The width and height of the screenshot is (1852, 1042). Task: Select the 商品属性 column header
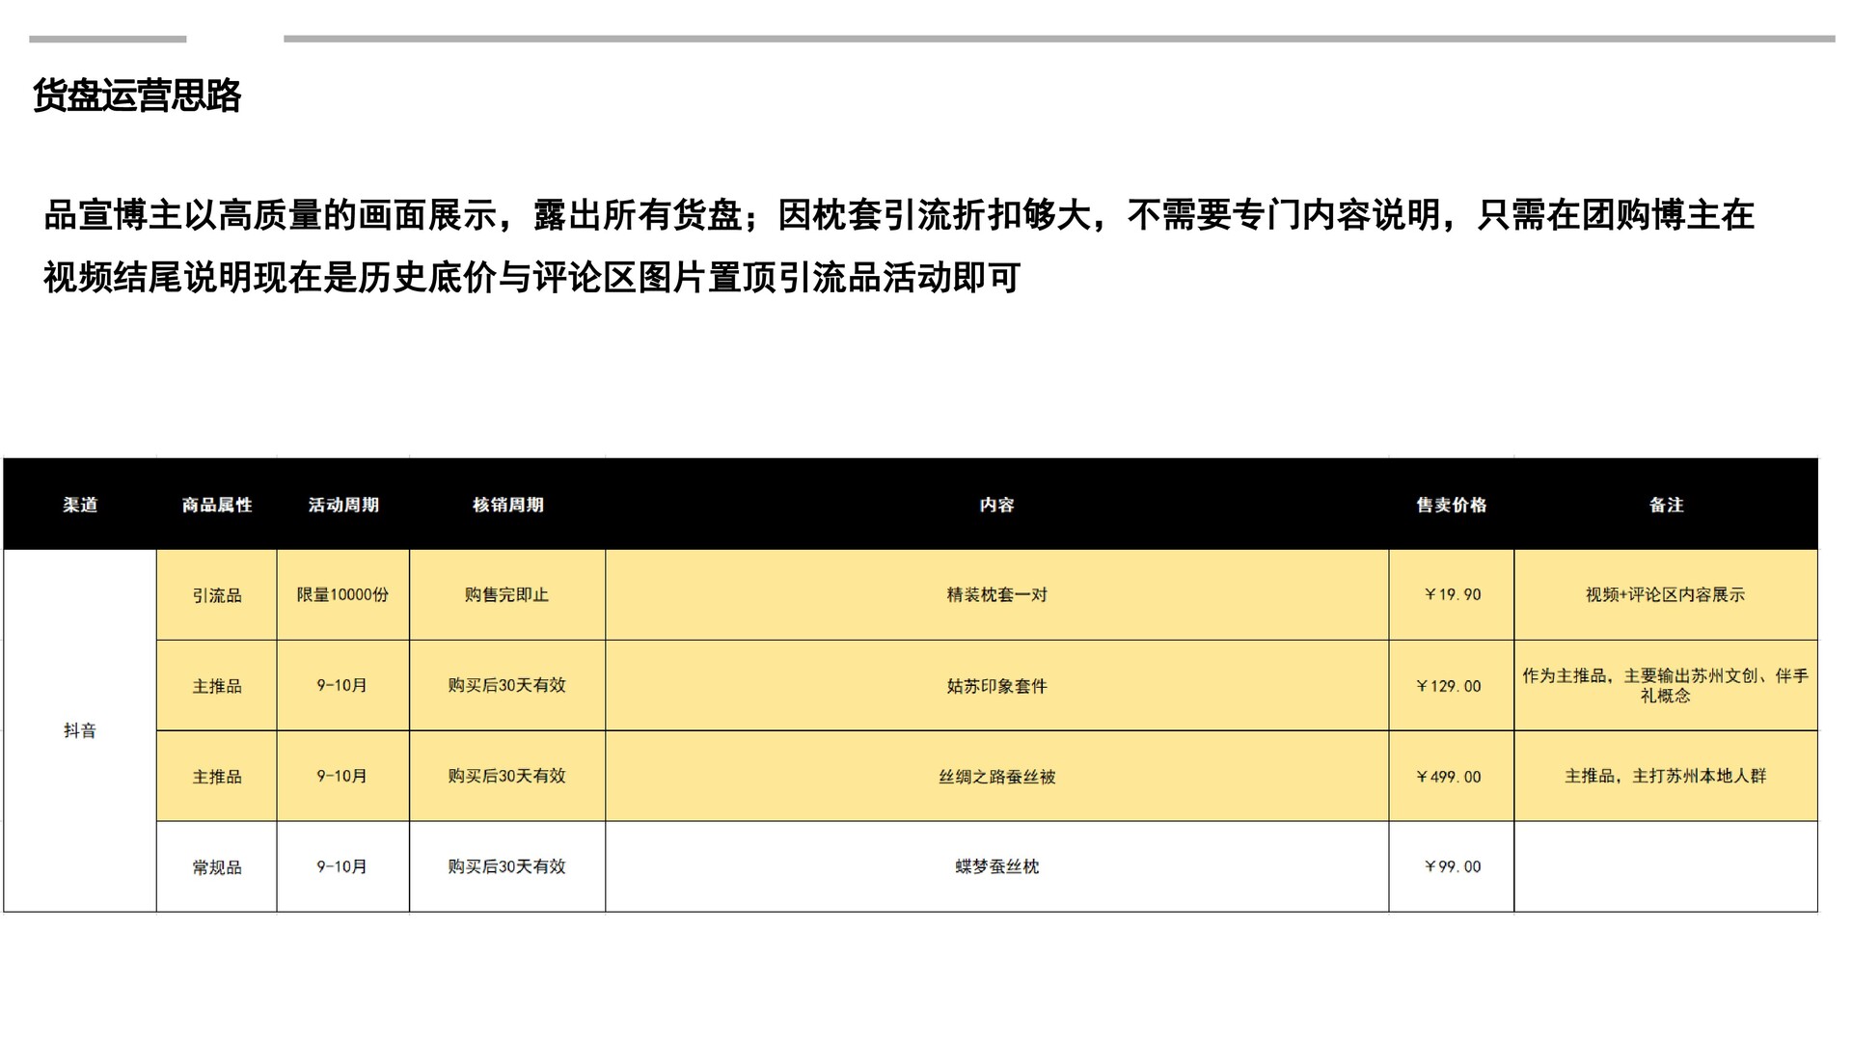[217, 505]
